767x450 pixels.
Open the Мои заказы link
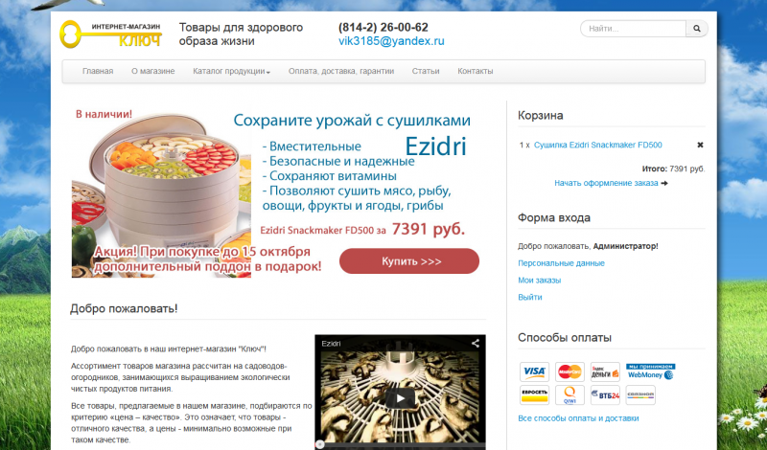pos(539,280)
